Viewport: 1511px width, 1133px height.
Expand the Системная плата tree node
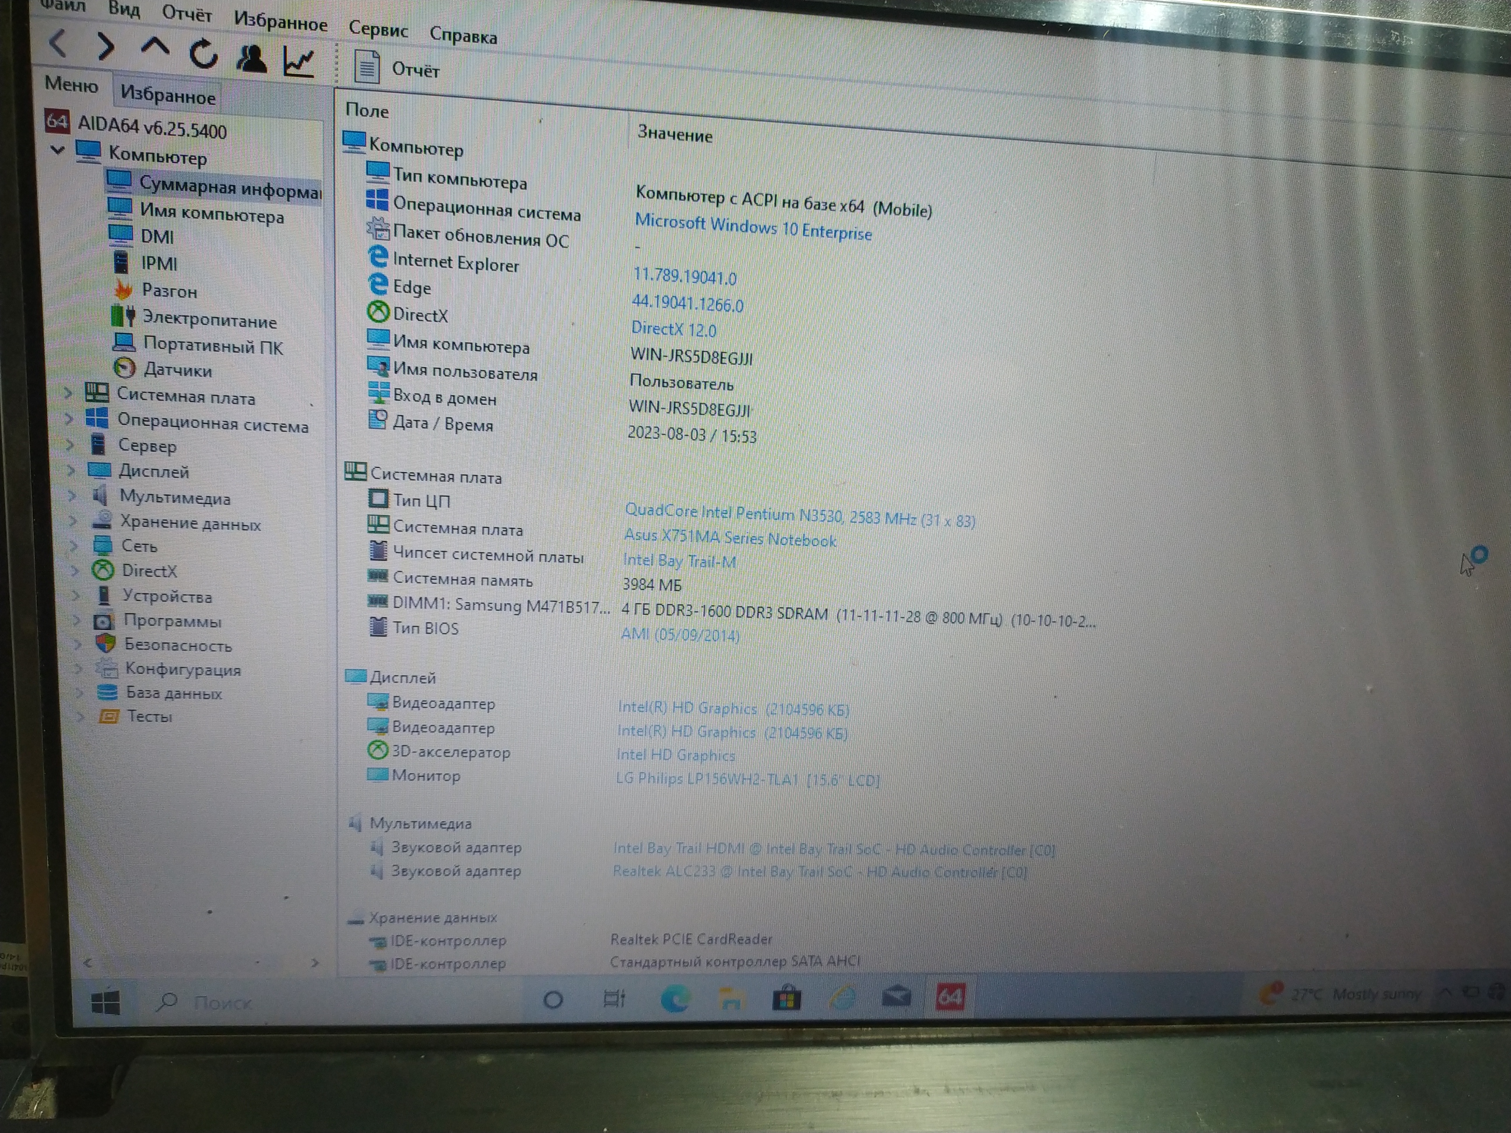(x=68, y=393)
